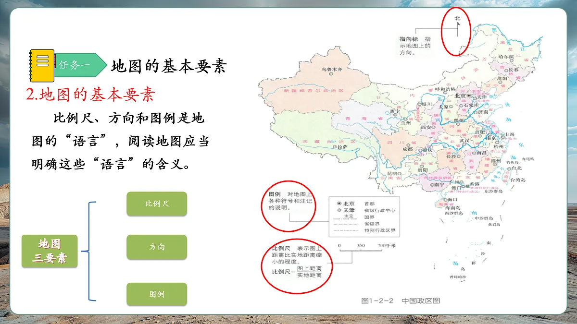Click the black title 地图的基本要素
This screenshot has height=324, width=577.
coord(168,66)
